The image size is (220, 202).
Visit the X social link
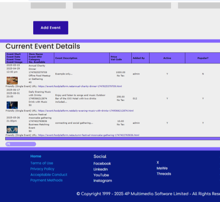pyautogui.click(x=158, y=162)
